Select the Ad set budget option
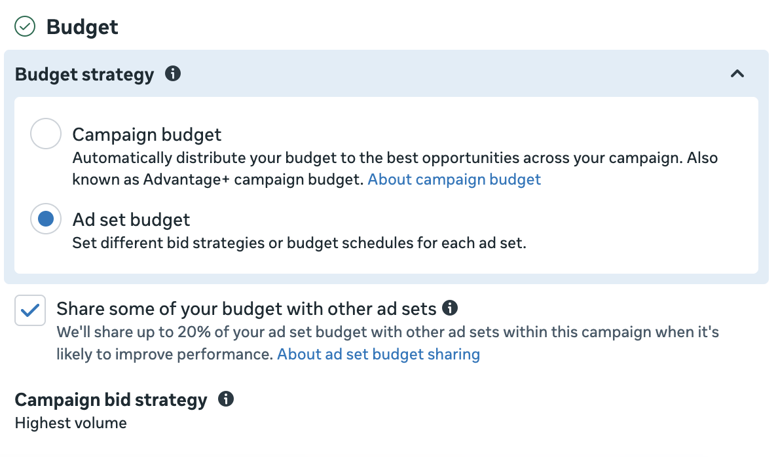The image size is (778, 457). tap(46, 219)
